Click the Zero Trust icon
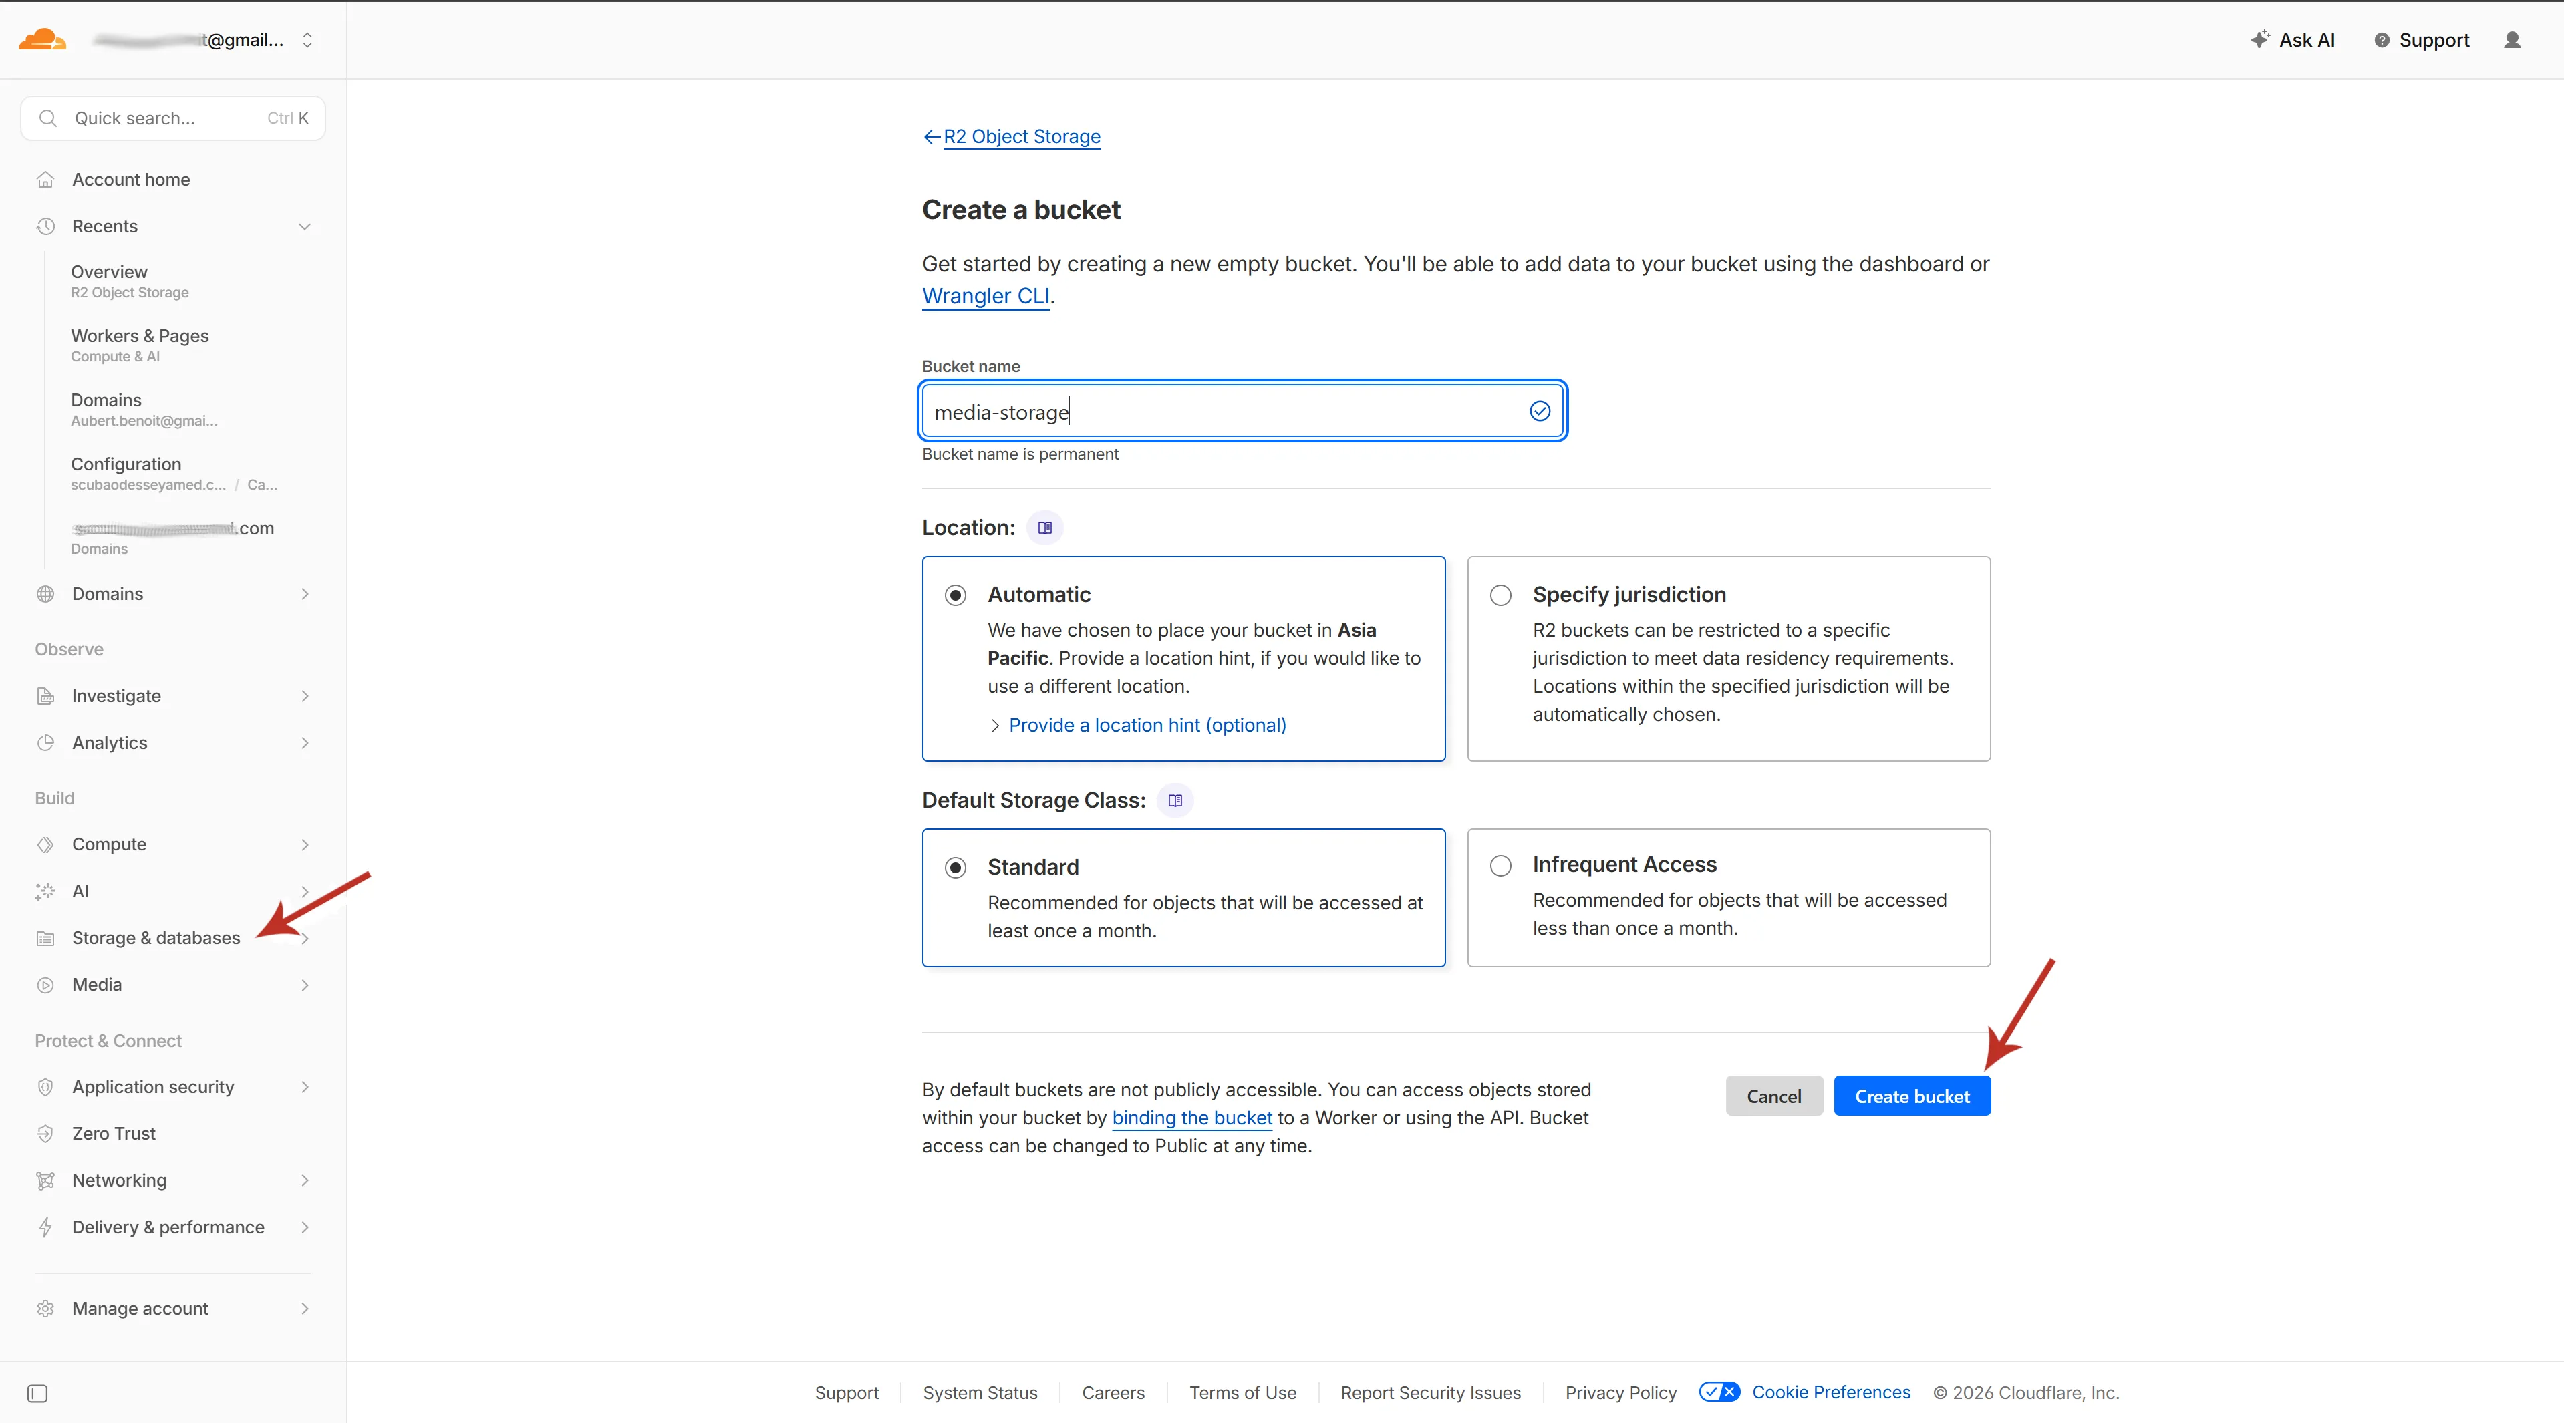 point(46,1134)
